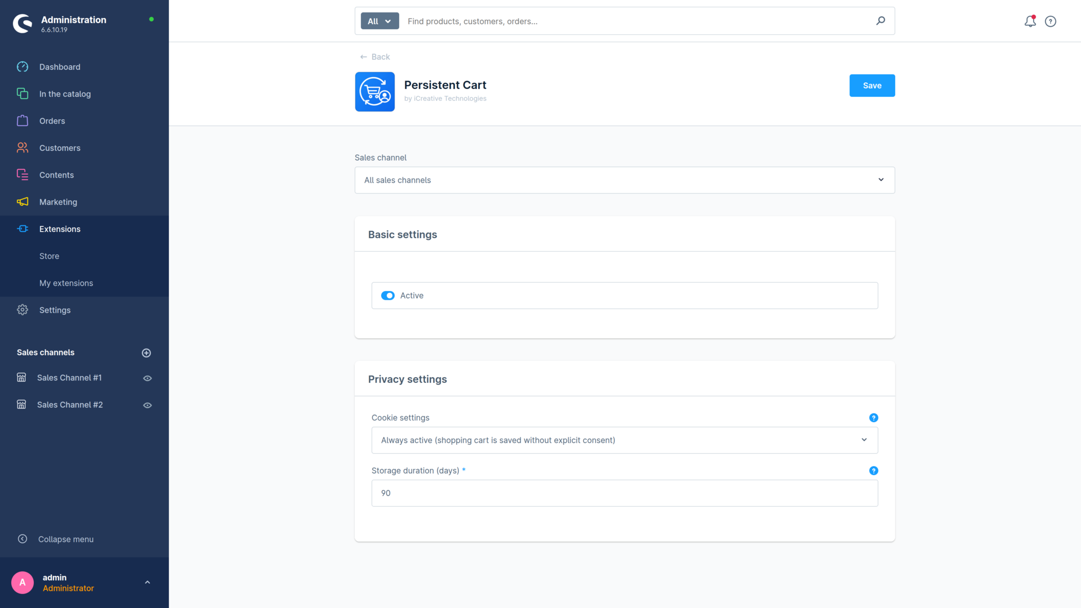Screen dimensions: 1081x608
Task: Add a sales channel with plus icon
Action: (x=146, y=353)
